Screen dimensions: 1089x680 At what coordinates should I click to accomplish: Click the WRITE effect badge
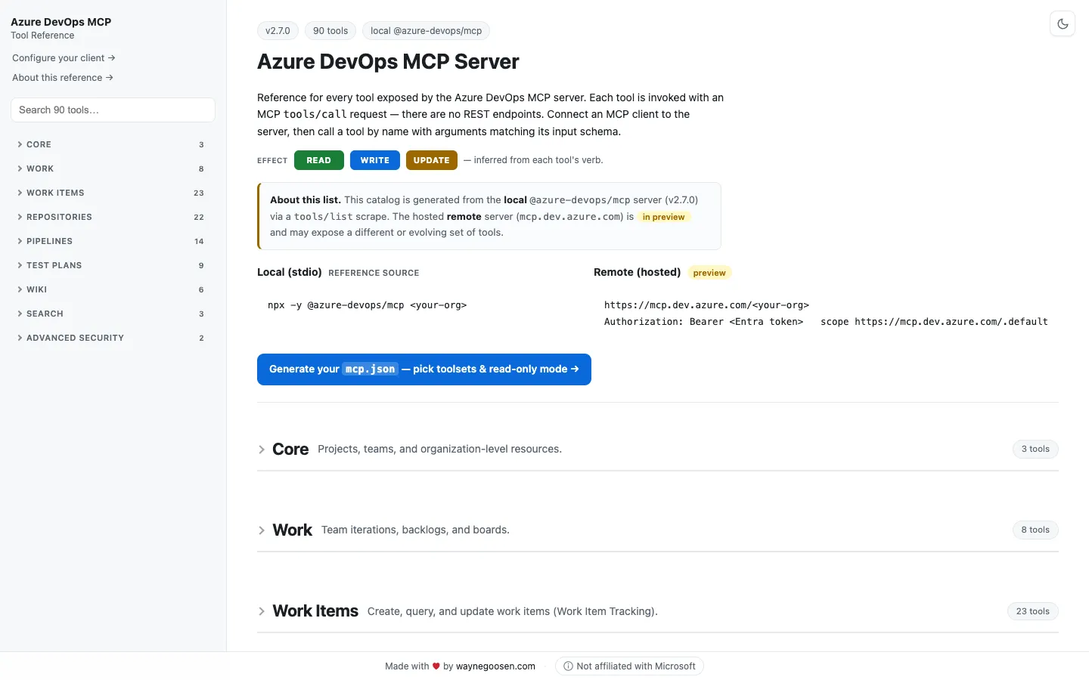pos(375,160)
